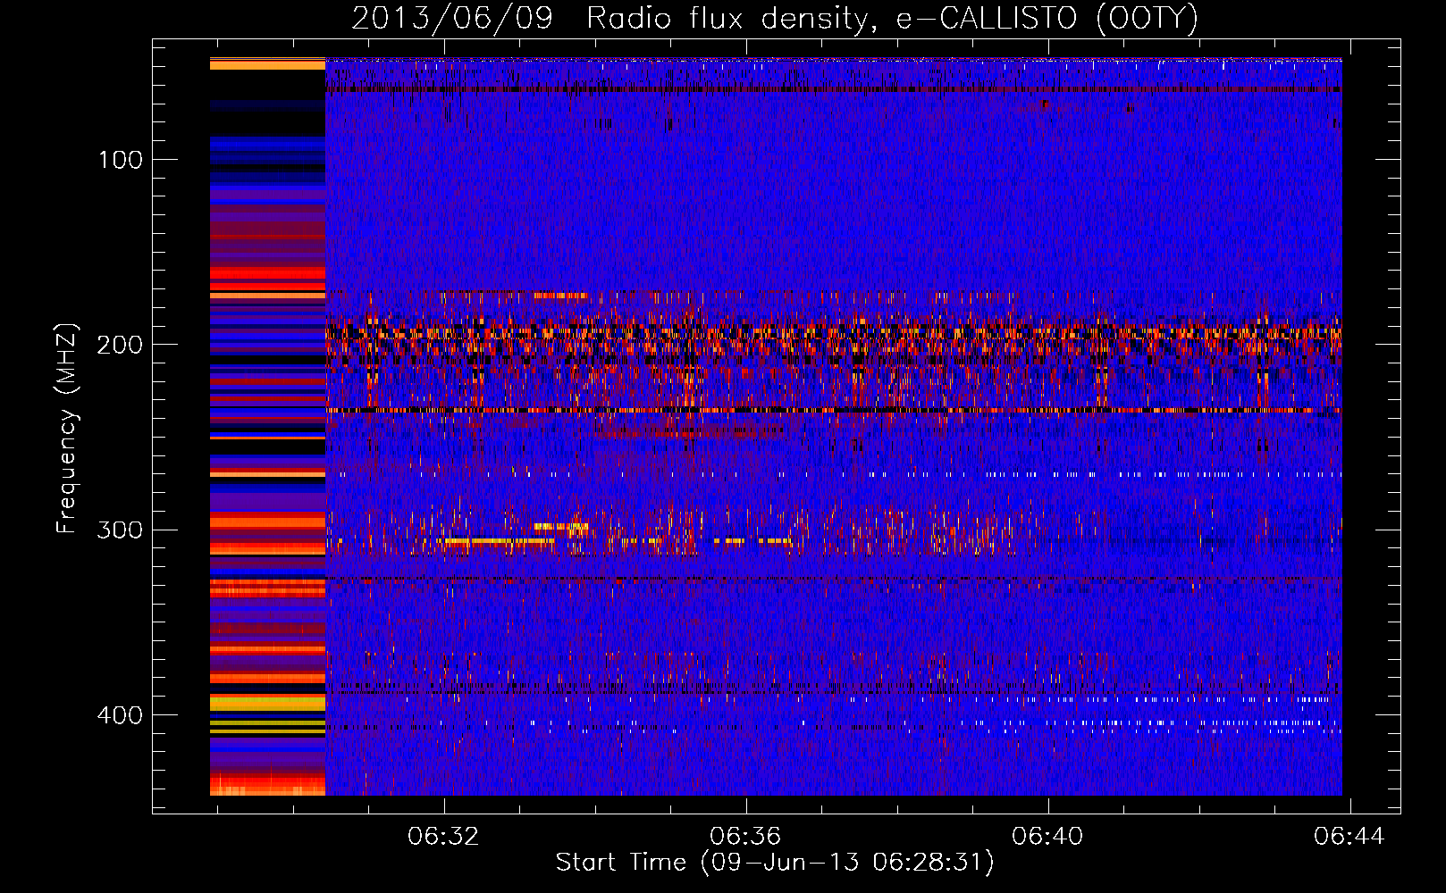Click the 06:44 time tick label
This screenshot has width=1446, height=893.
(1349, 836)
